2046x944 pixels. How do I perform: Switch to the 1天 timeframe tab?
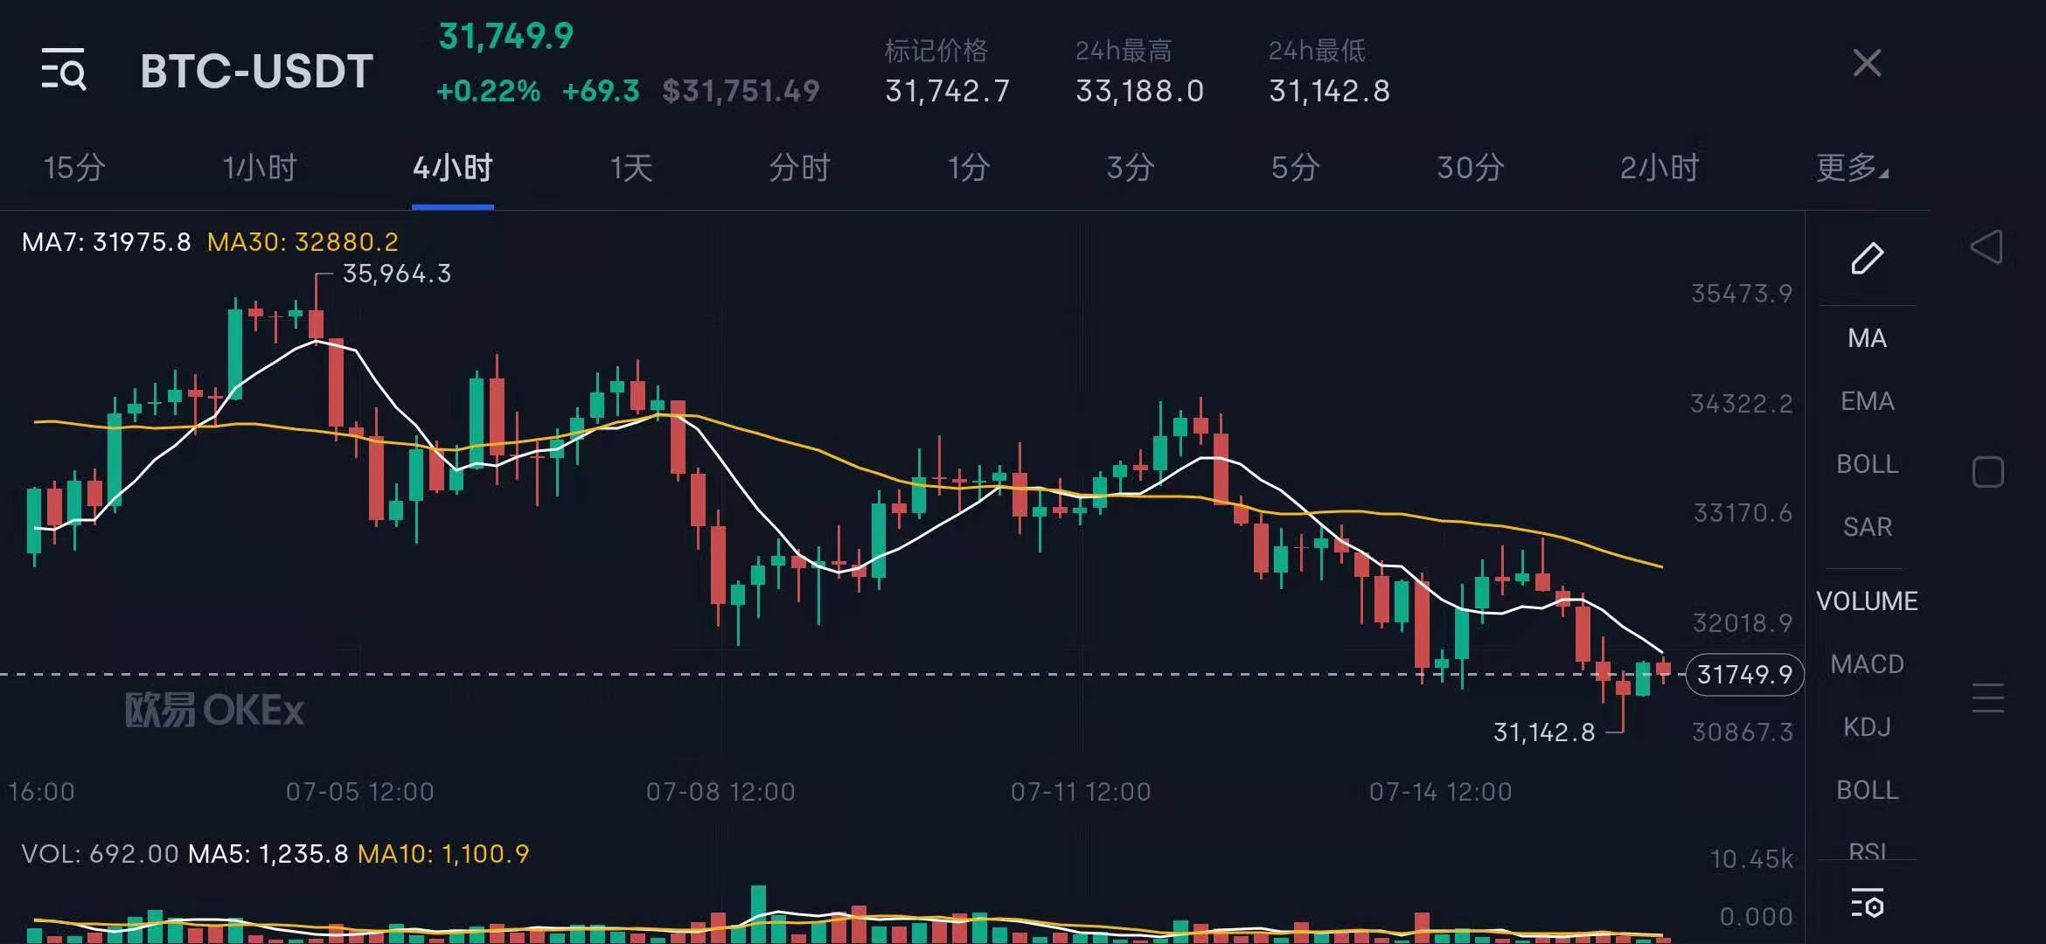coord(631,167)
